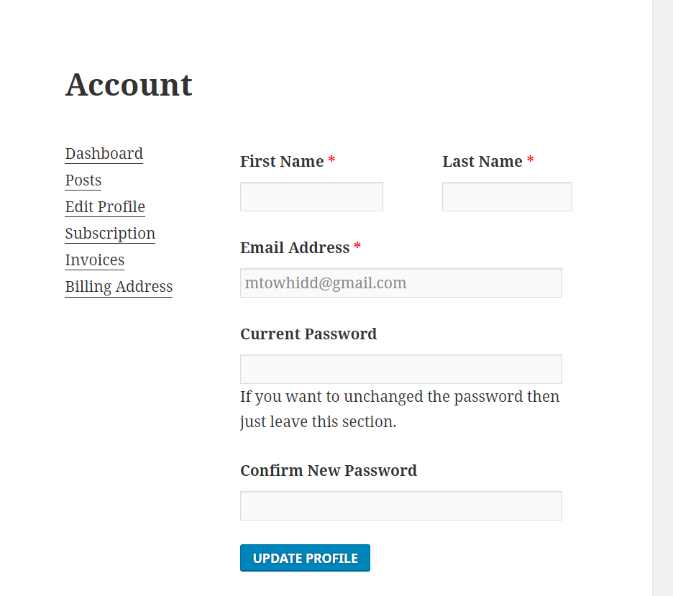Submit with the Update Profile button
This screenshot has width=673, height=596.
[x=305, y=558]
